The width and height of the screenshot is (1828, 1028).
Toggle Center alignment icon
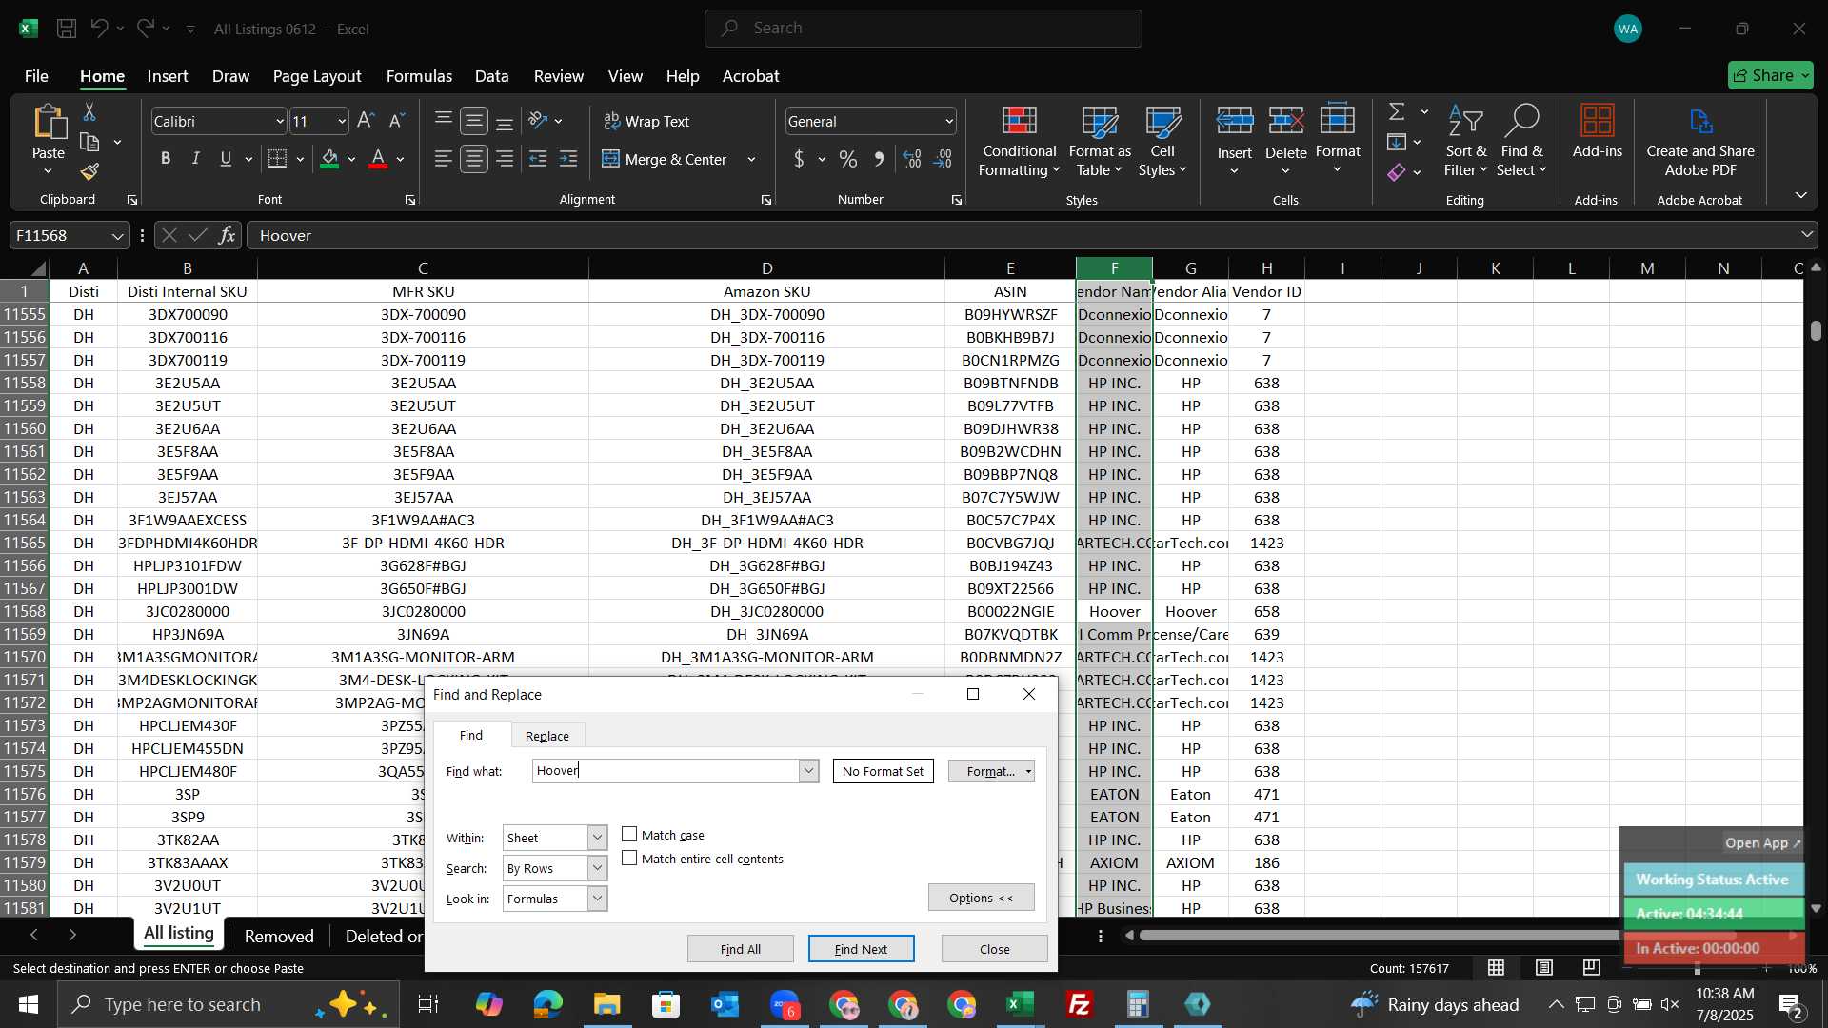[474, 159]
